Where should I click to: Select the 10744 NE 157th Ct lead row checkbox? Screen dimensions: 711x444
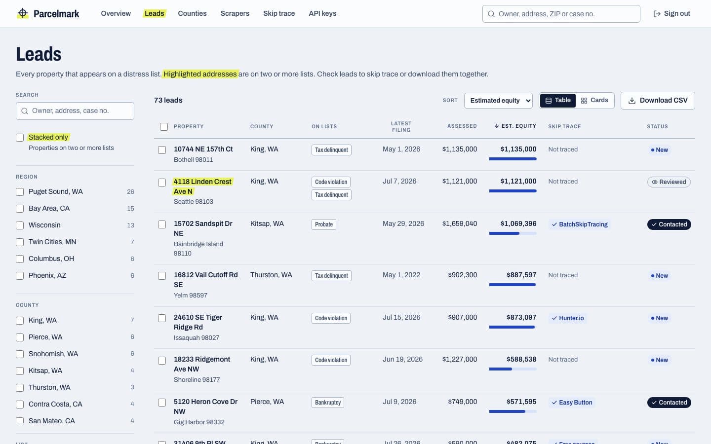click(162, 150)
